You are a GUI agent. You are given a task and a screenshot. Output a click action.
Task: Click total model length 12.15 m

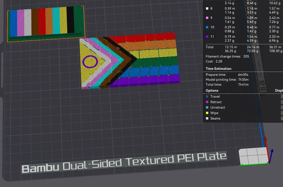(x=231, y=47)
